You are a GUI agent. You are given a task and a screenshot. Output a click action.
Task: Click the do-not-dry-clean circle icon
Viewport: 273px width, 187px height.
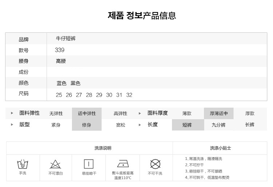point(155,164)
